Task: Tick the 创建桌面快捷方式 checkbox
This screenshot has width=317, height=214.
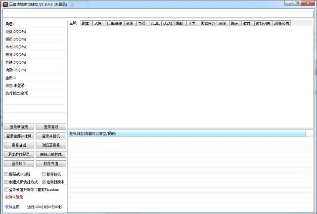Action: [x=6, y=182]
